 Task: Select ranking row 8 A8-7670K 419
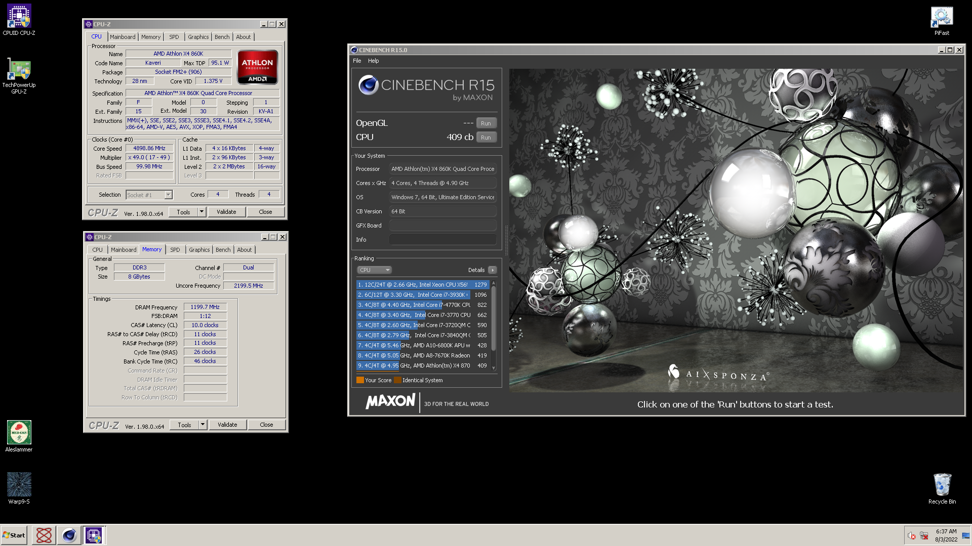point(423,355)
